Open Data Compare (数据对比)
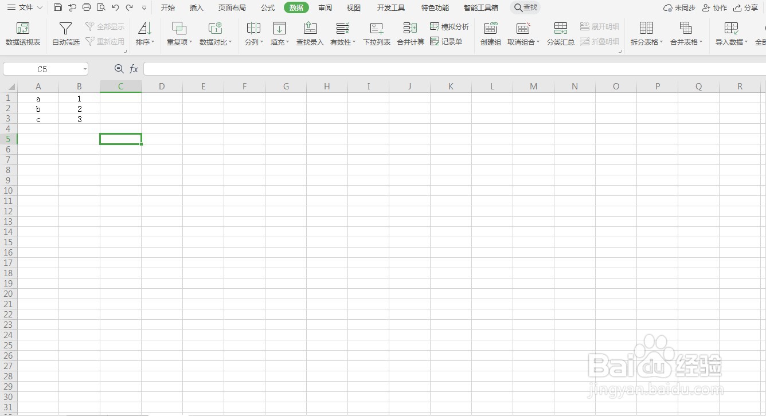 [216, 34]
